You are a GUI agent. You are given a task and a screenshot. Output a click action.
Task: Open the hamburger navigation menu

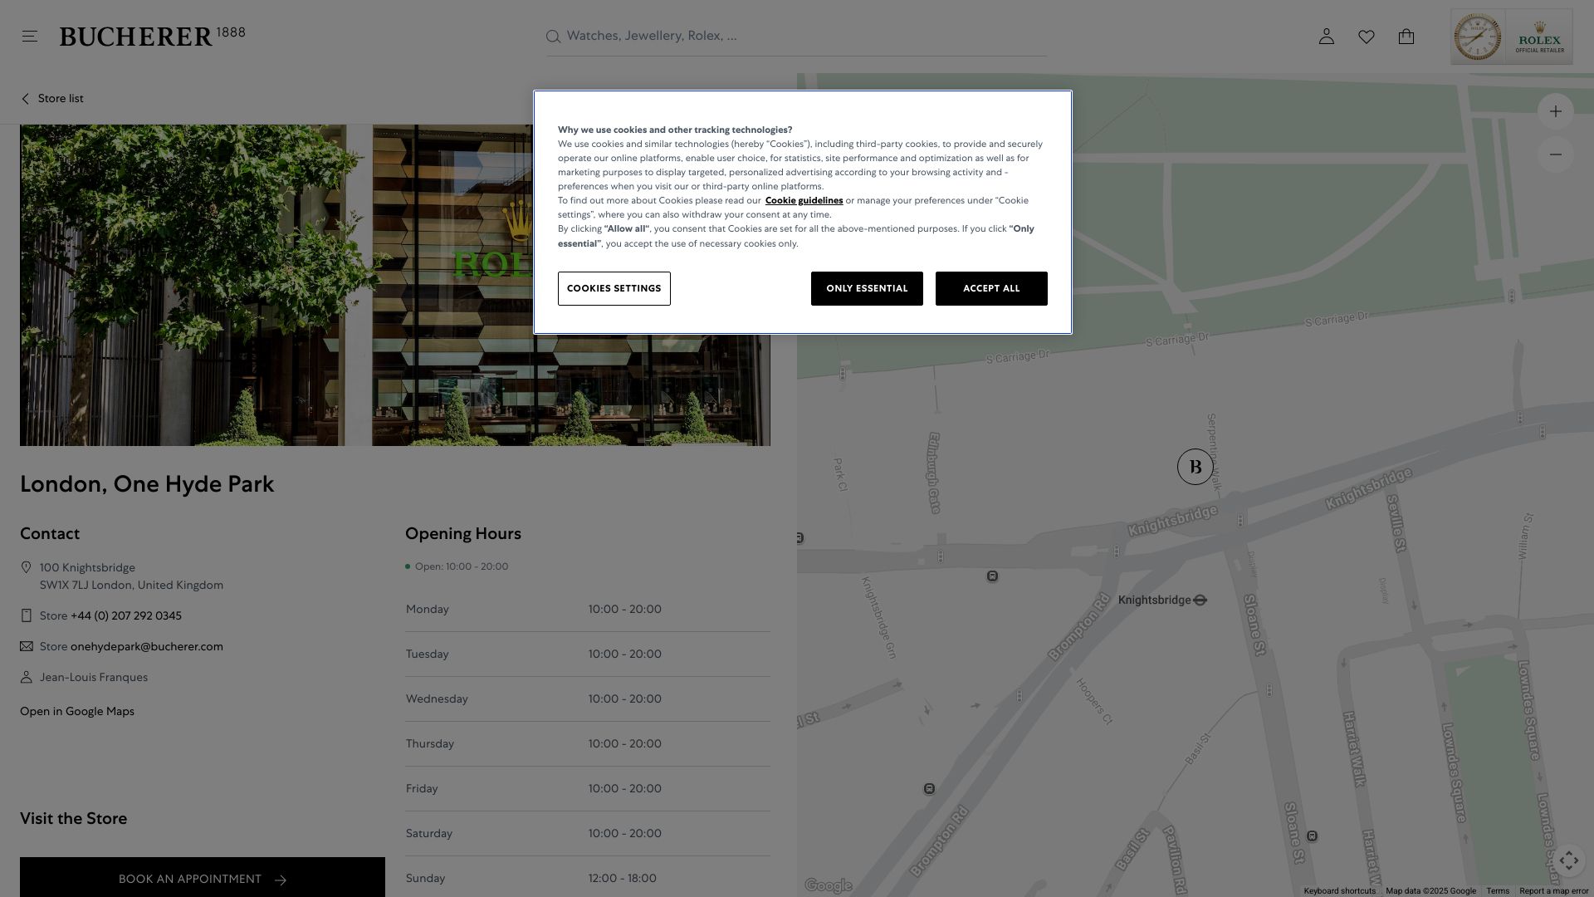[30, 37]
